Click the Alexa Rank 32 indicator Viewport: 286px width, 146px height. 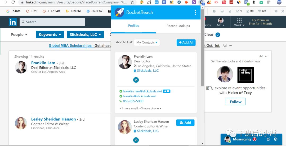(95, 11)
